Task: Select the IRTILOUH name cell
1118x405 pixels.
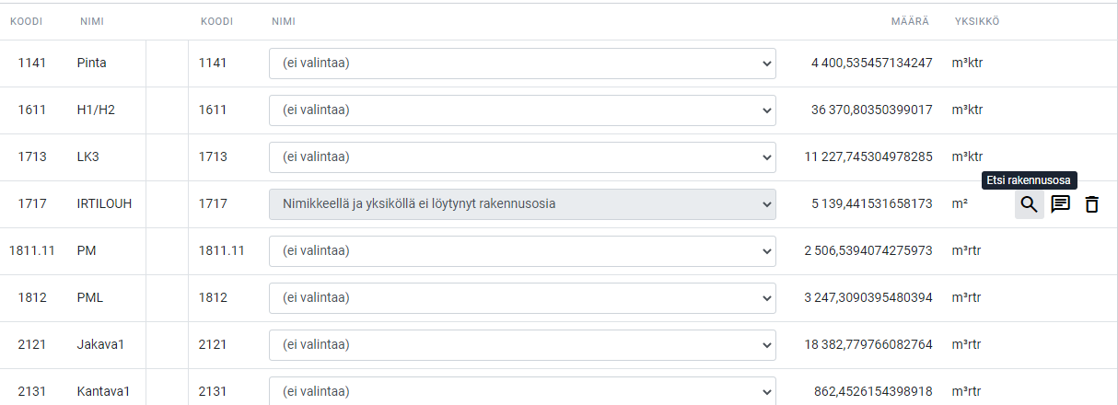Action: [x=104, y=204]
